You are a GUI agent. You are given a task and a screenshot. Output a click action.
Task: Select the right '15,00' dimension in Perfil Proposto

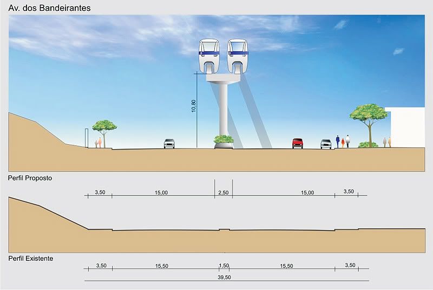click(307, 192)
